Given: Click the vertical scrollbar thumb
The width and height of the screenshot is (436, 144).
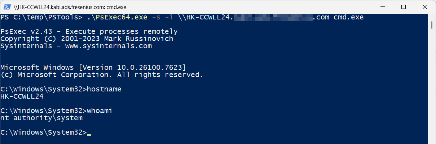Looking at the screenshot, I should (432, 25).
